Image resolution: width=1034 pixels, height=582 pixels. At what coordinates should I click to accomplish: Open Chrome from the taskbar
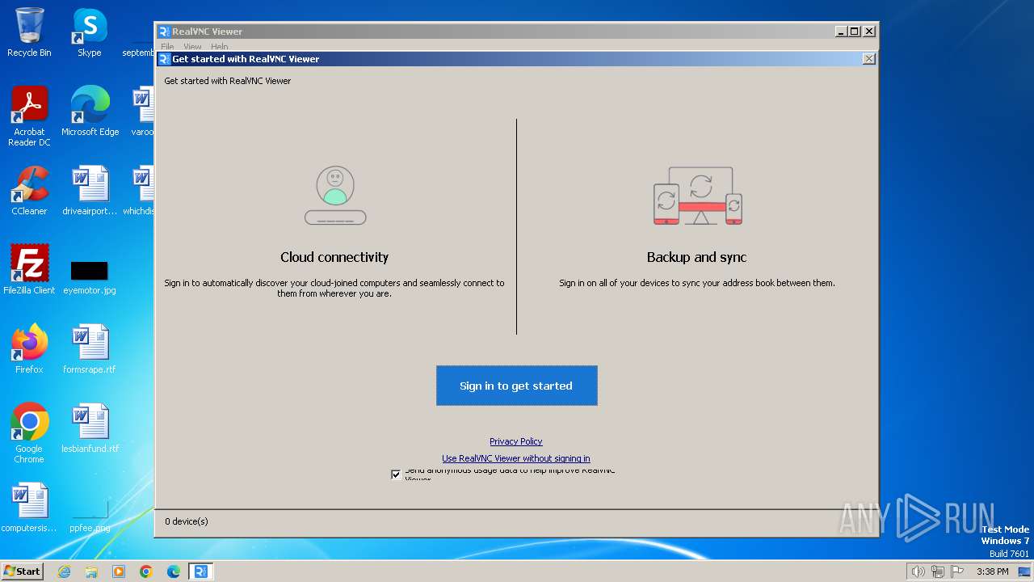click(x=146, y=571)
